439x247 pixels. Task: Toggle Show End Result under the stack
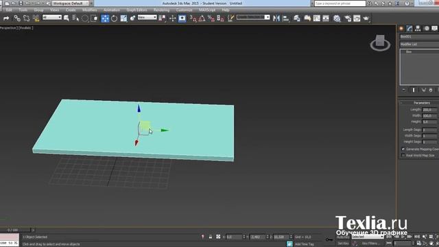[x=414, y=90]
